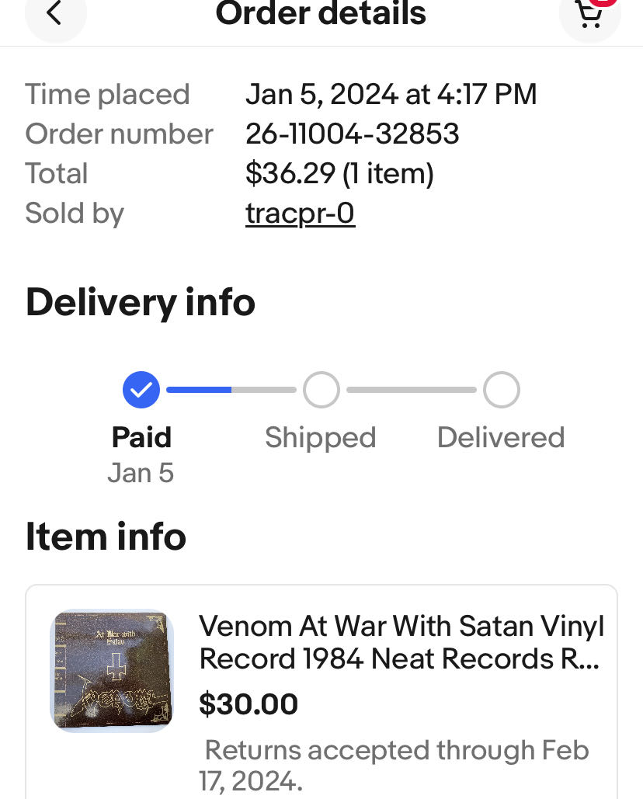Select the Shipped status circle
The image size is (643, 799).
[321, 390]
